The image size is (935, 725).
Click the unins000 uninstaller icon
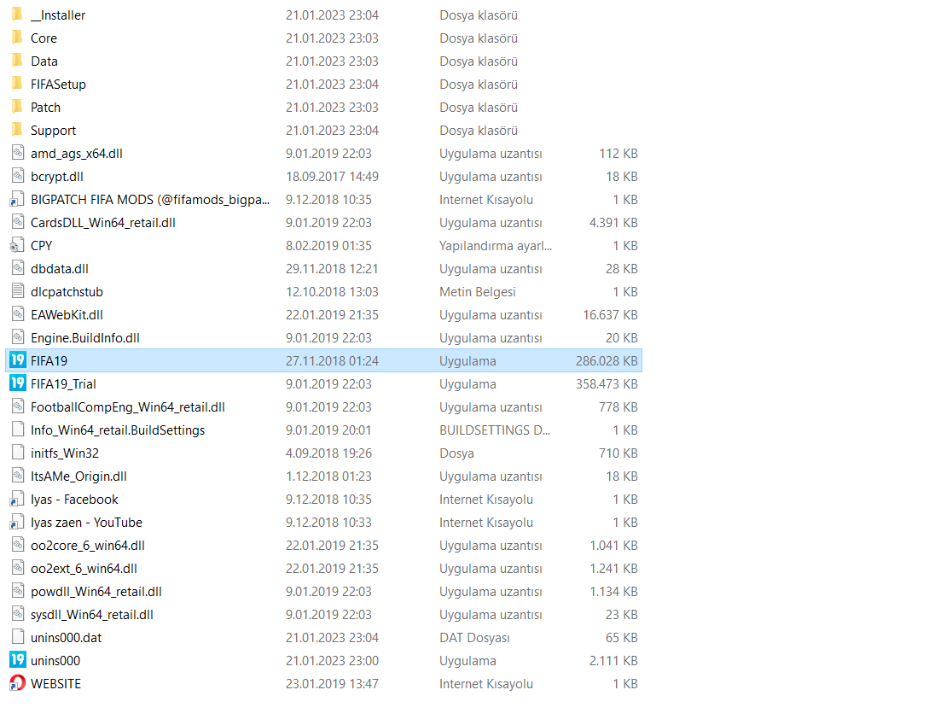point(17,660)
